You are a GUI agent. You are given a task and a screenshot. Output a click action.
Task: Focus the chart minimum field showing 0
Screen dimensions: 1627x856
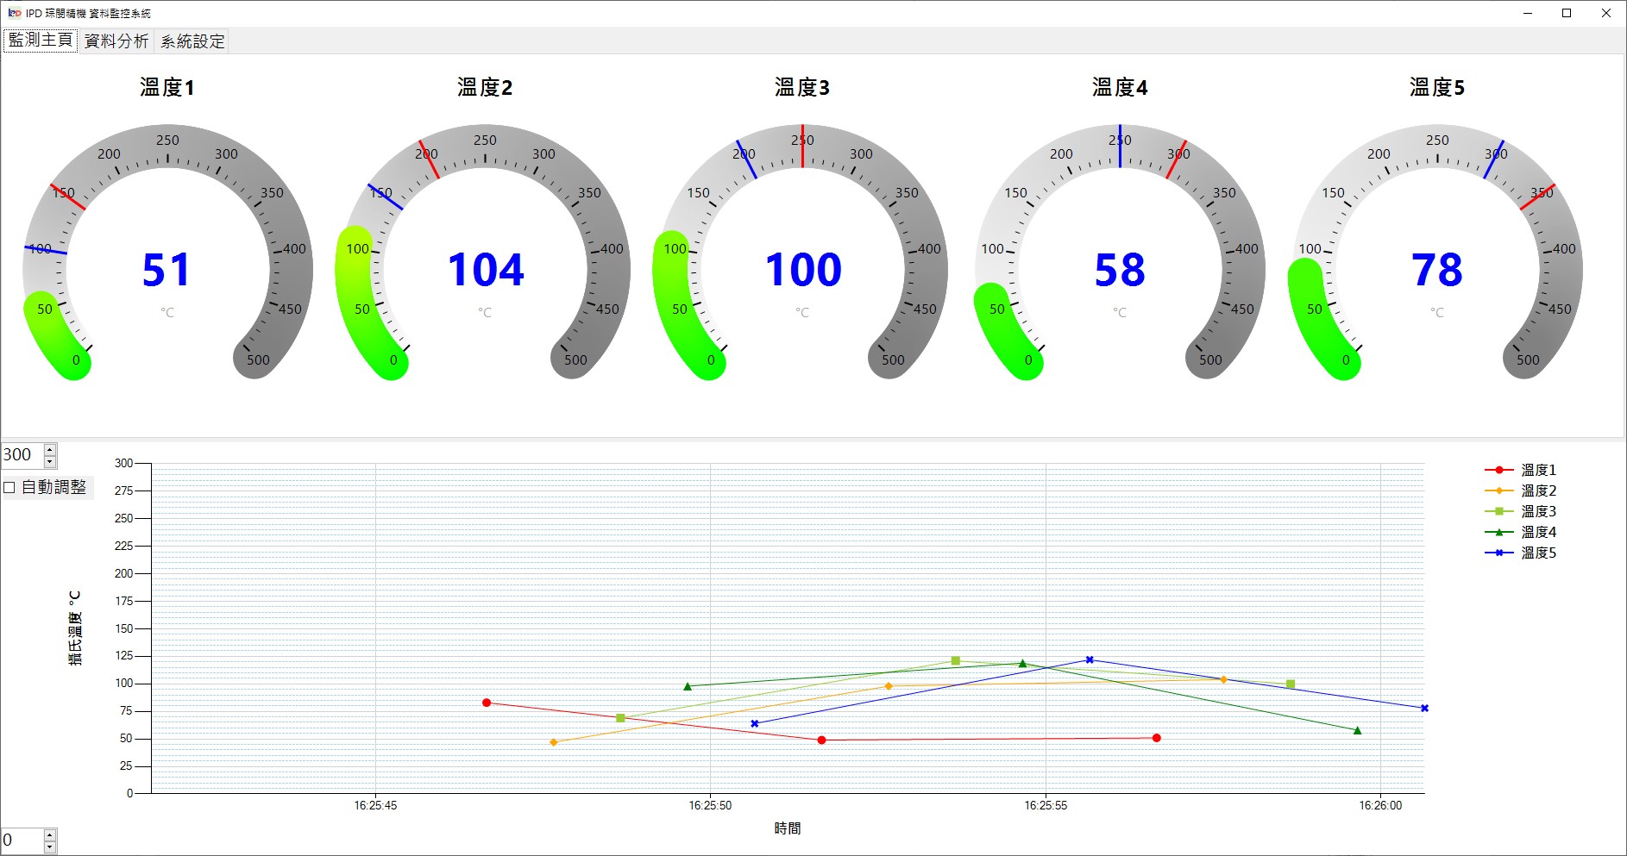click(x=21, y=840)
